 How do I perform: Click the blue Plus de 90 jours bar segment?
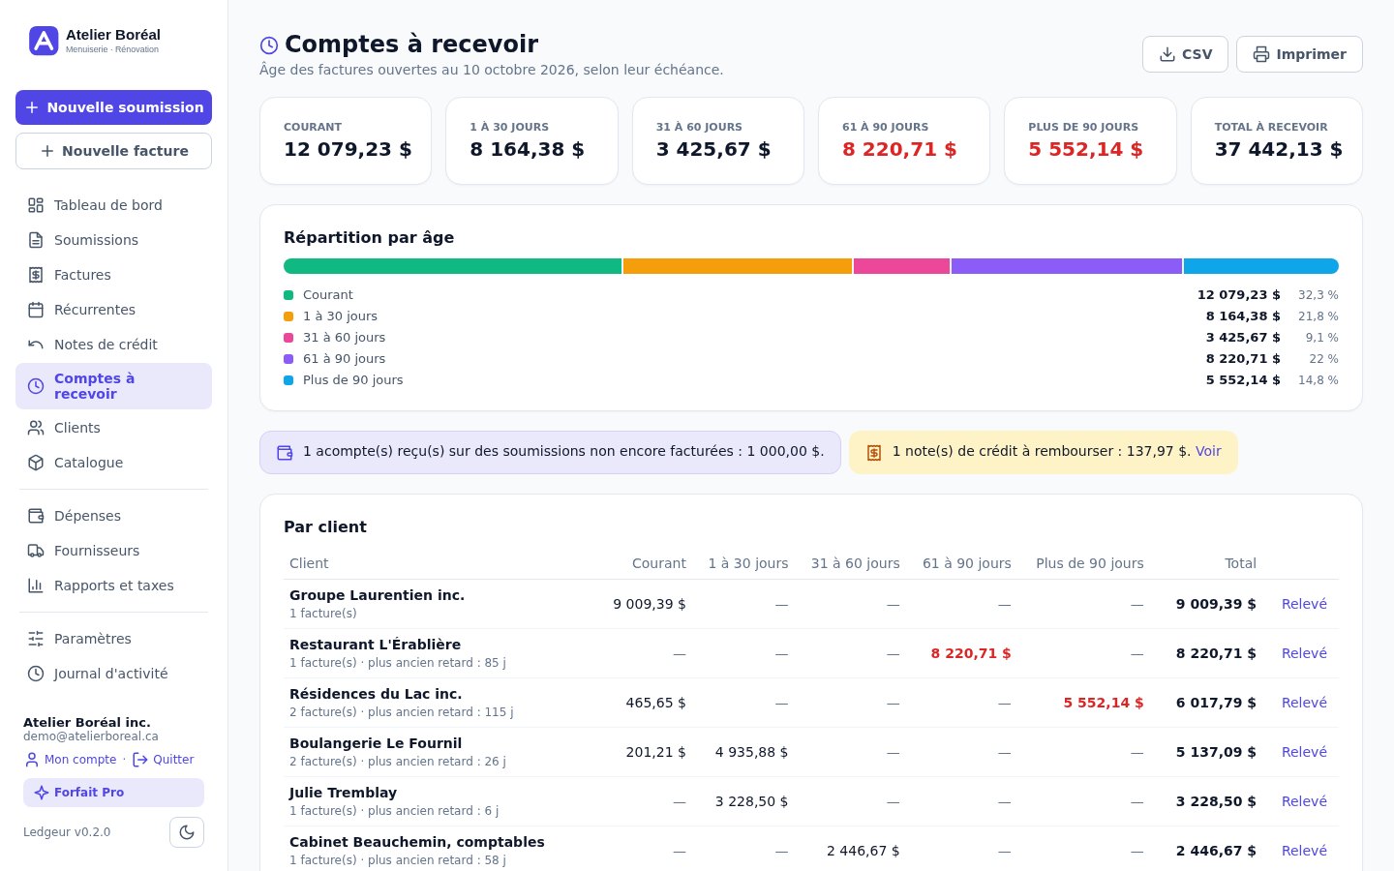[1261, 266]
